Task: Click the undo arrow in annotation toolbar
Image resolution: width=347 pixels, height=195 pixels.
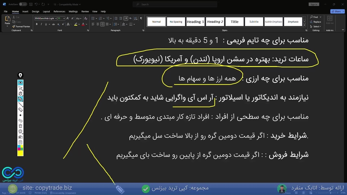Action: point(20,121)
